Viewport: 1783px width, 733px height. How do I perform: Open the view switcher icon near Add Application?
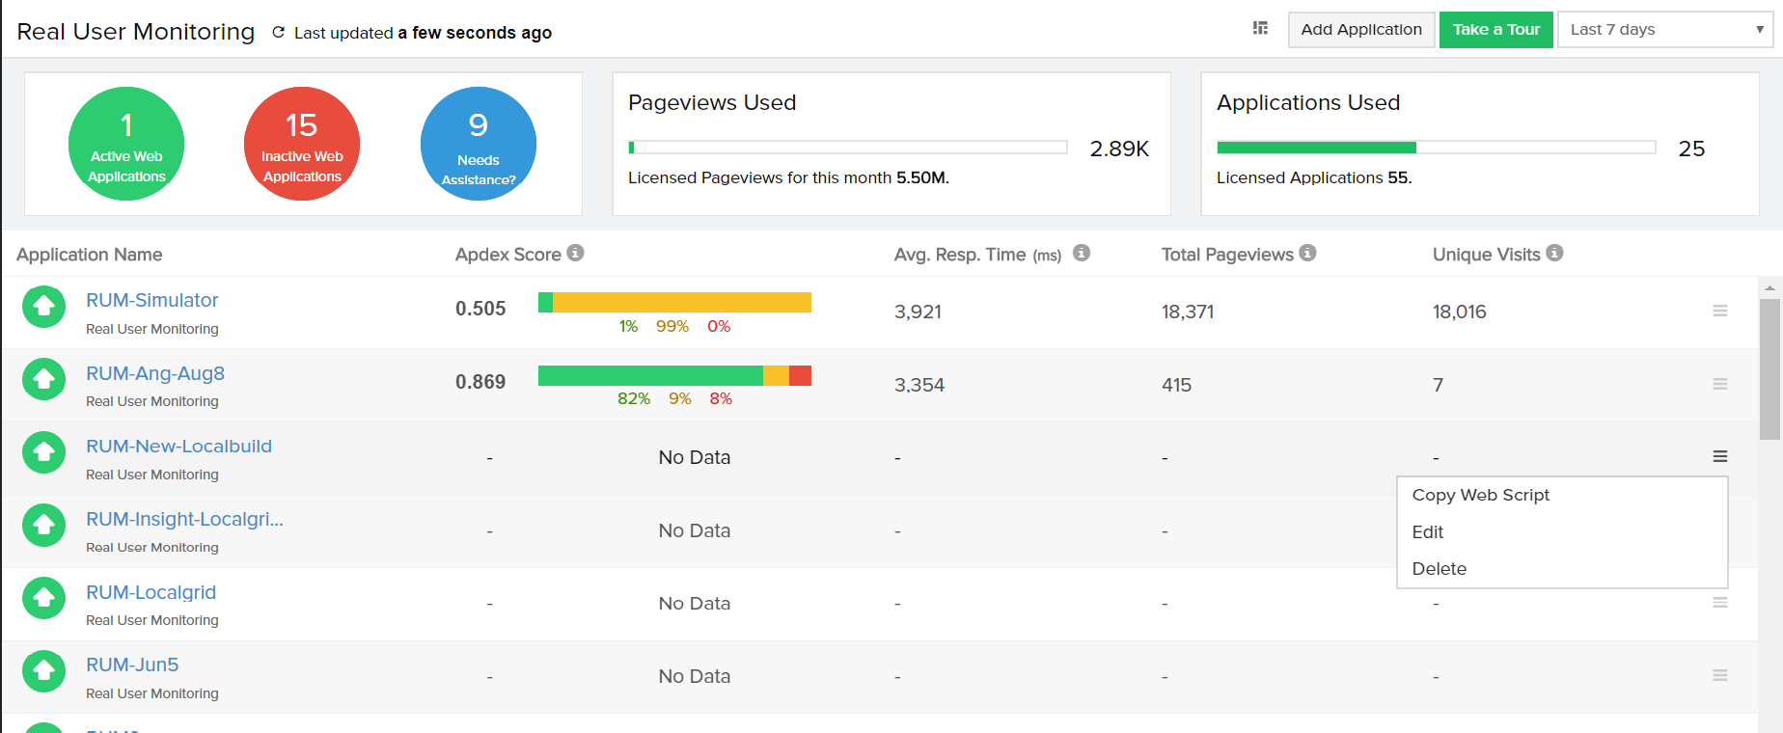click(x=1260, y=29)
